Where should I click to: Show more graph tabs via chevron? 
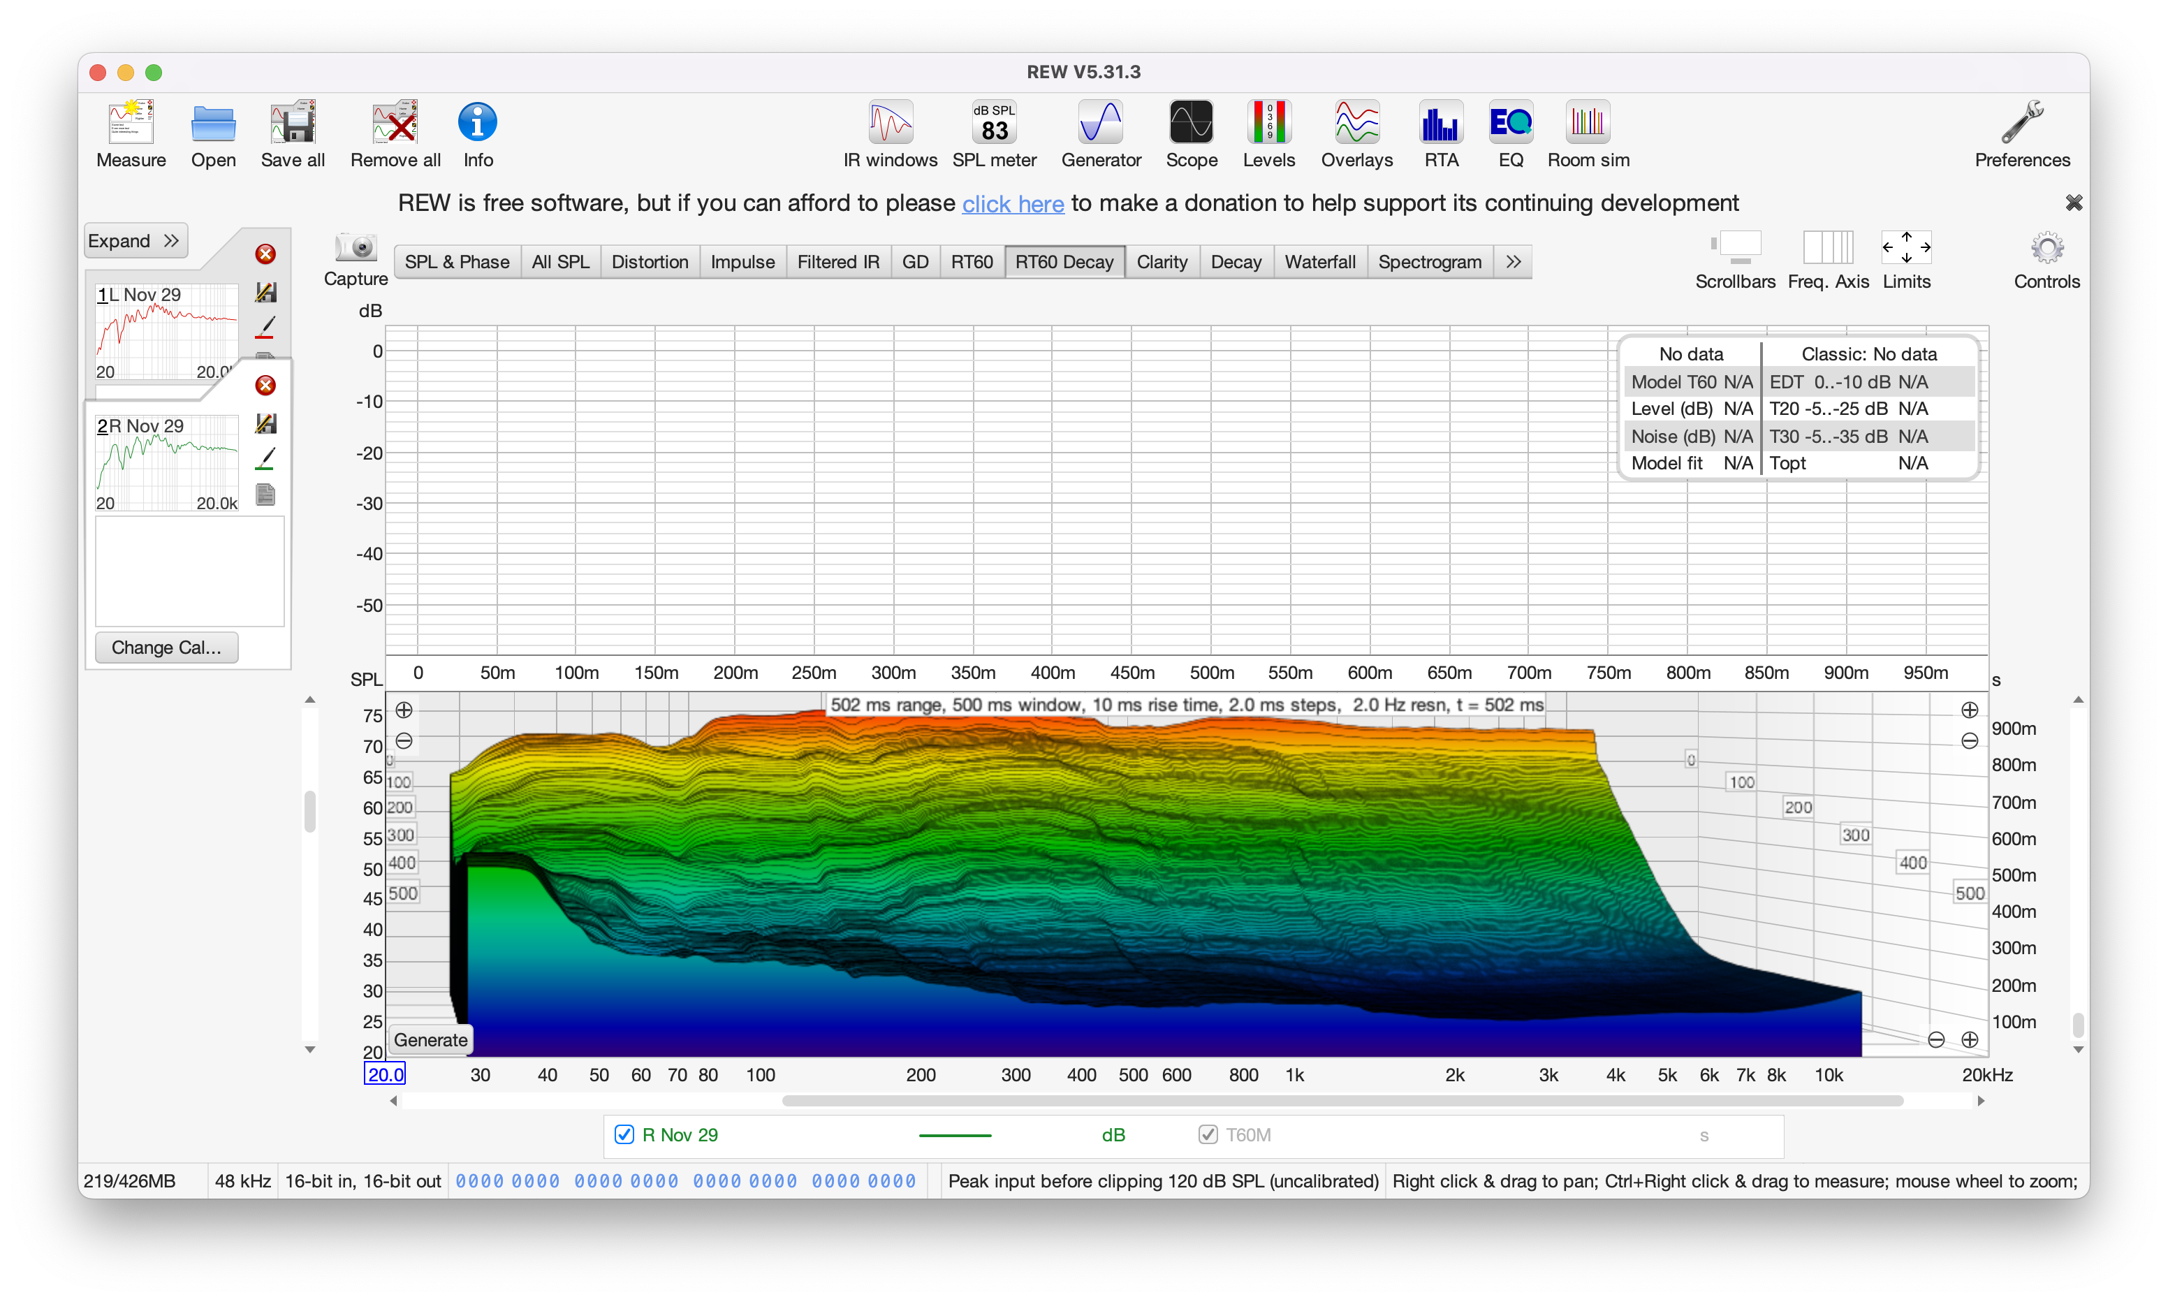[x=1513, y=261]
